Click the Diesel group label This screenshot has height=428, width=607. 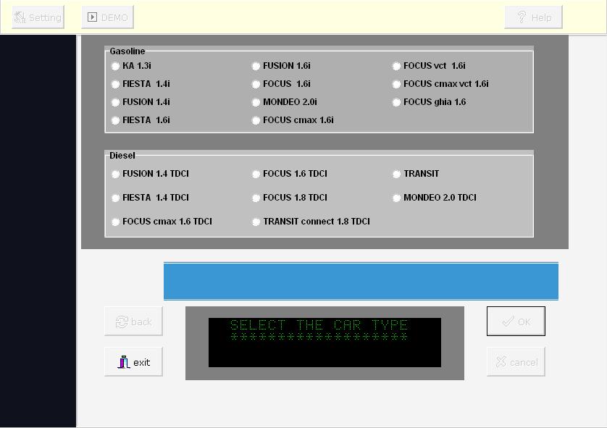tap(122, 156)
